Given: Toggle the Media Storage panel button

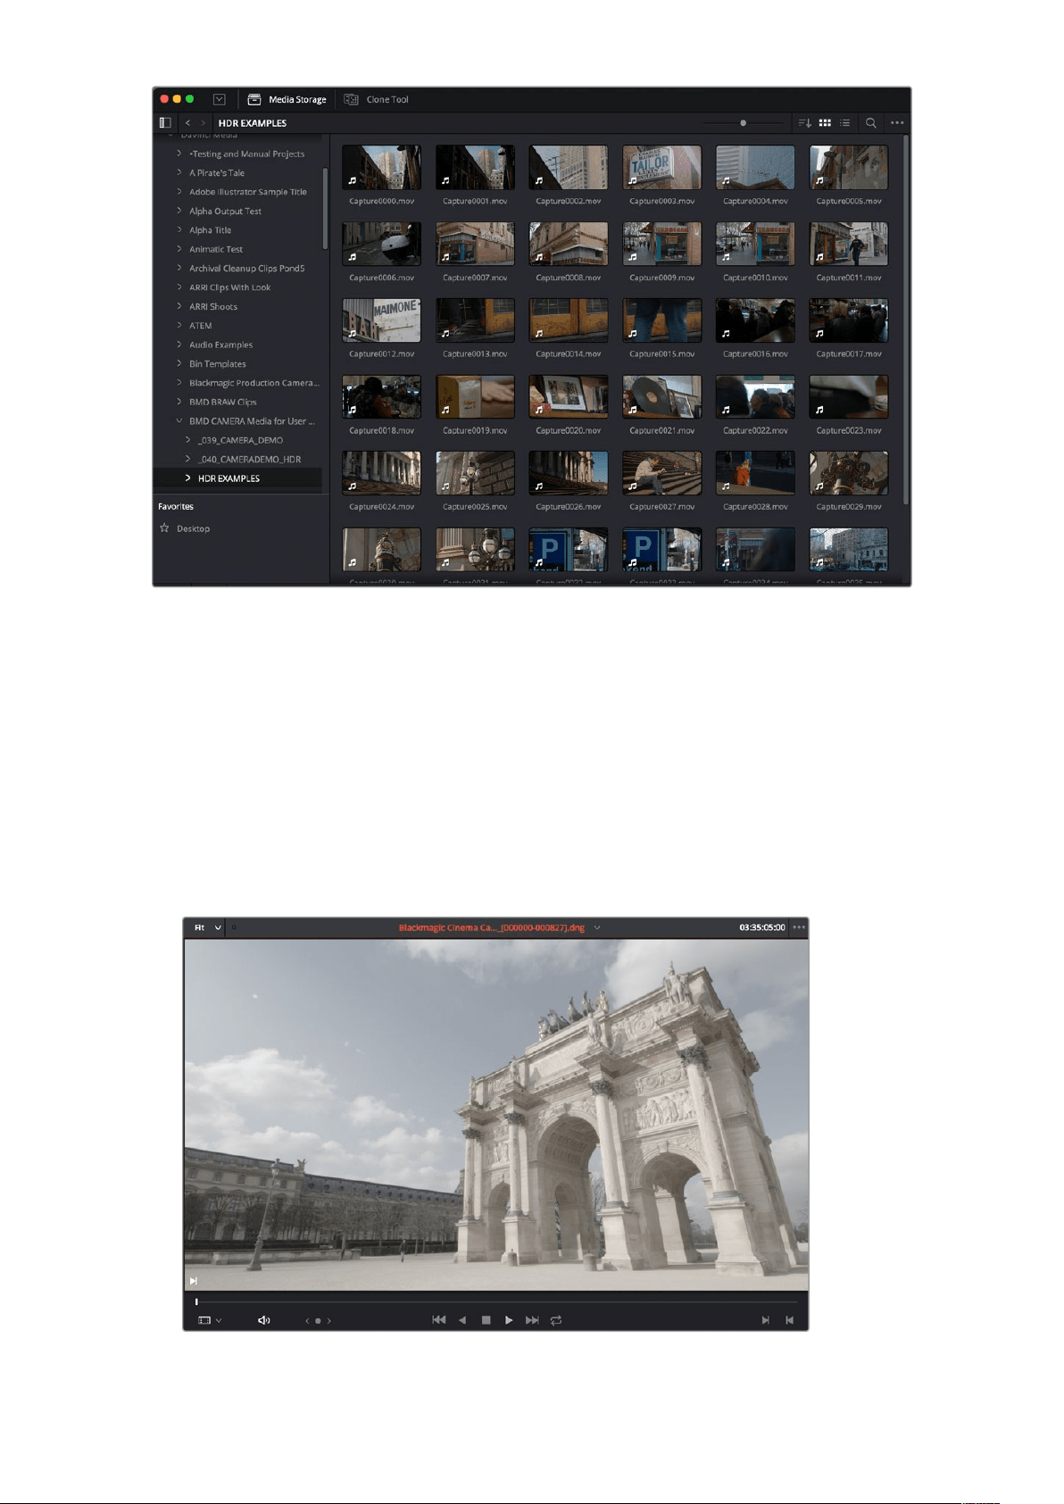Looking at the screenshot, I should click(x=287, y=99).
